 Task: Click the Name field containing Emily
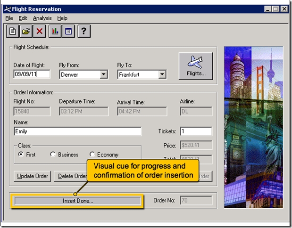(78, 131)
